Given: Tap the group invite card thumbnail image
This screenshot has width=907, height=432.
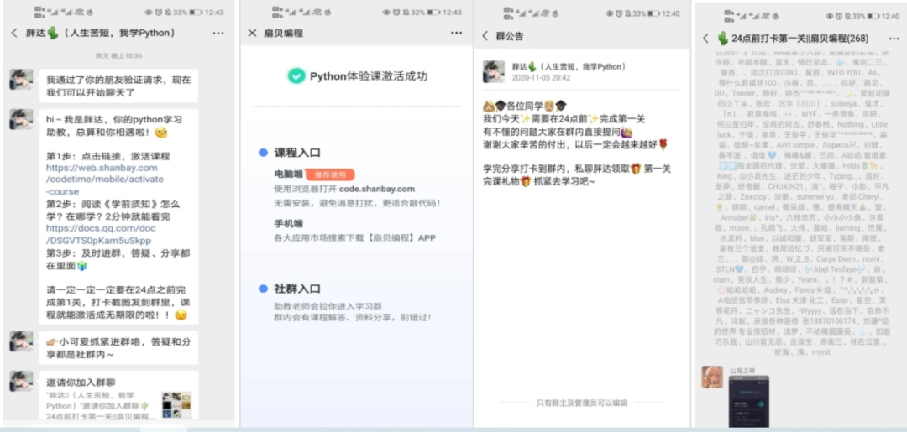Looking at the screenshot, I should [176, 405].
